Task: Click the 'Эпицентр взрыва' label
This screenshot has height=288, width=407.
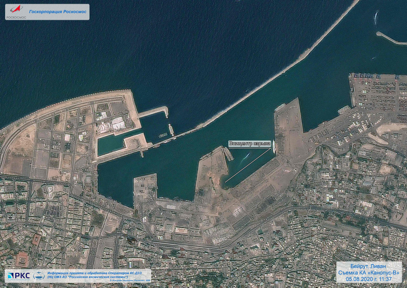Action: [x=249, y=144]
